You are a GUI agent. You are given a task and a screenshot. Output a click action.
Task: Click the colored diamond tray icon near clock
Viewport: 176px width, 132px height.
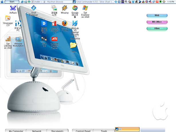tap(164, 2)
